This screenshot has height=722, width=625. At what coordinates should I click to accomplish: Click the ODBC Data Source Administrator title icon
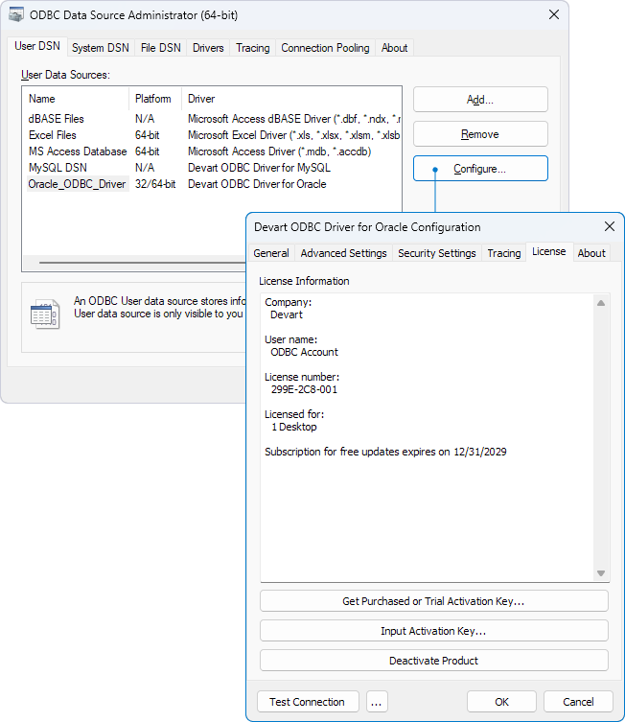click(16, 14)
